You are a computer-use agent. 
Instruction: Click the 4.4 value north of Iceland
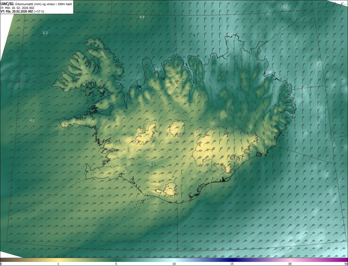point(142,17)
